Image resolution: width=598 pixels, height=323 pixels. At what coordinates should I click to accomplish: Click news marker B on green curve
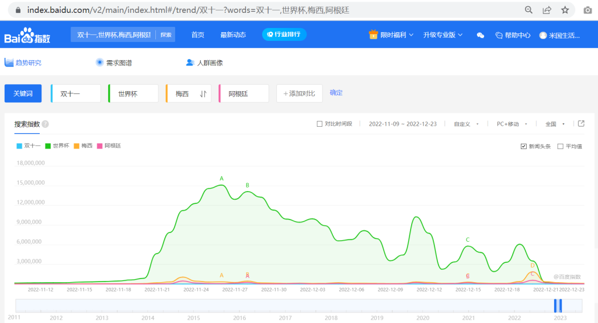248,185
